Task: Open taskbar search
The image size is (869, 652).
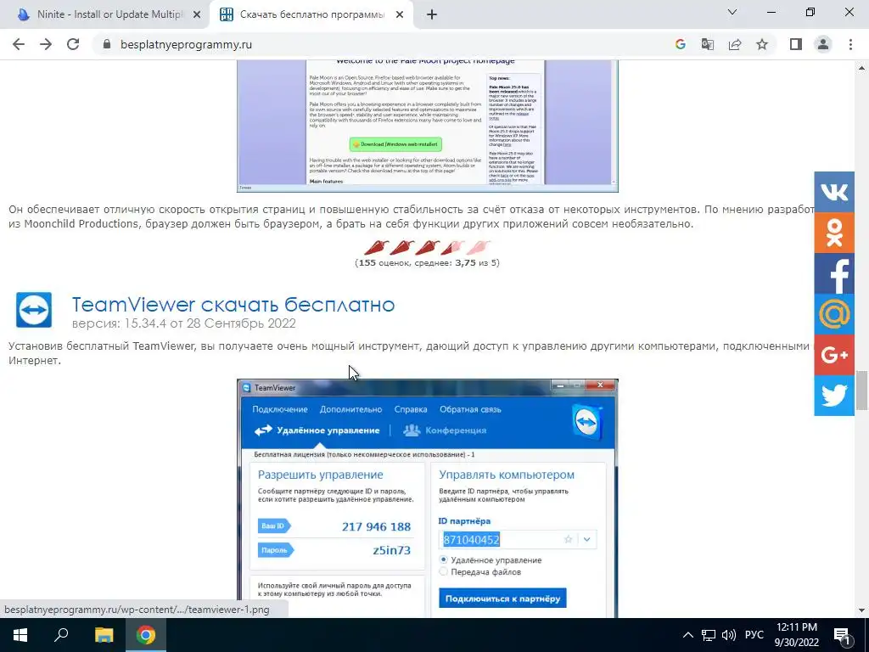Action: pos(61,635)
